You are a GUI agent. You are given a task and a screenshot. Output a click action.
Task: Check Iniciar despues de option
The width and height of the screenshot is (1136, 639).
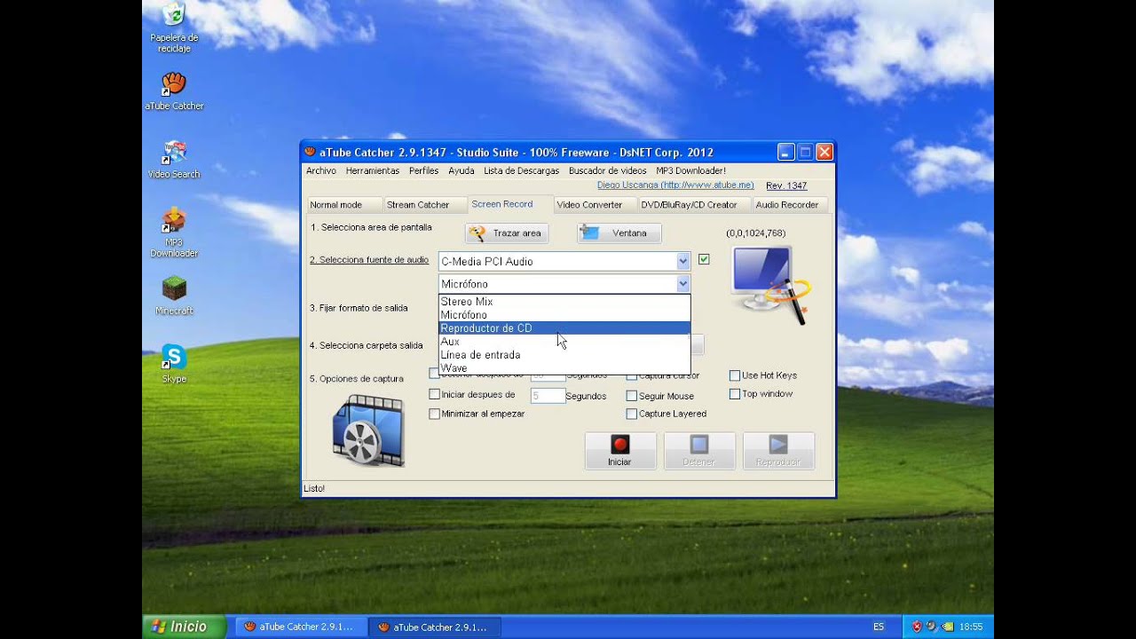[x=435, y=394]
